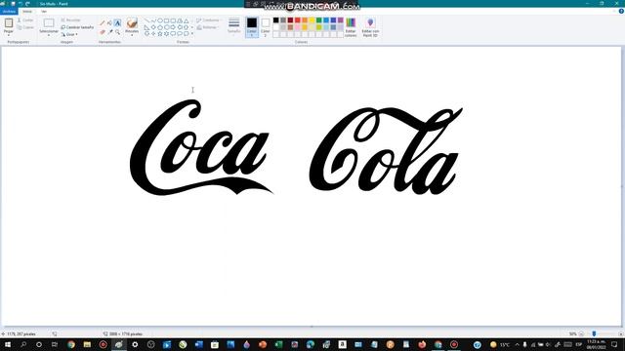
Task: Choose the purple color swatch
Action: [x=341, y=20]
